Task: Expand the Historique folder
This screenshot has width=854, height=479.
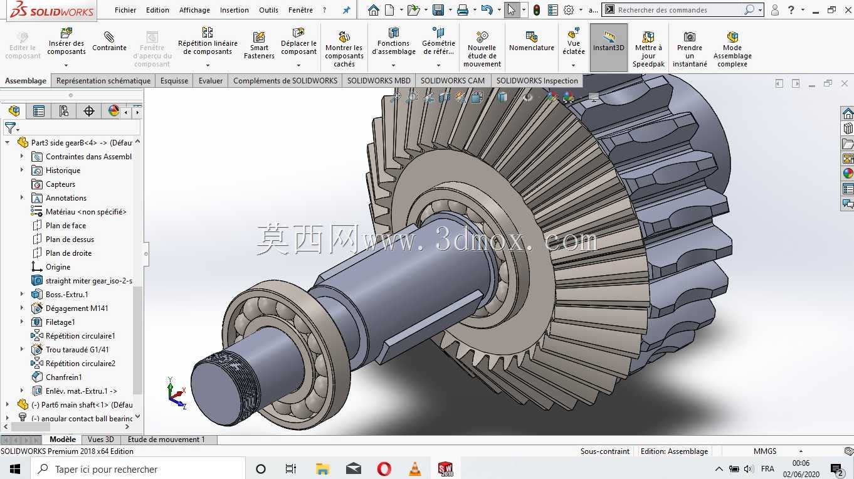Action: click(x=22, y=170)
